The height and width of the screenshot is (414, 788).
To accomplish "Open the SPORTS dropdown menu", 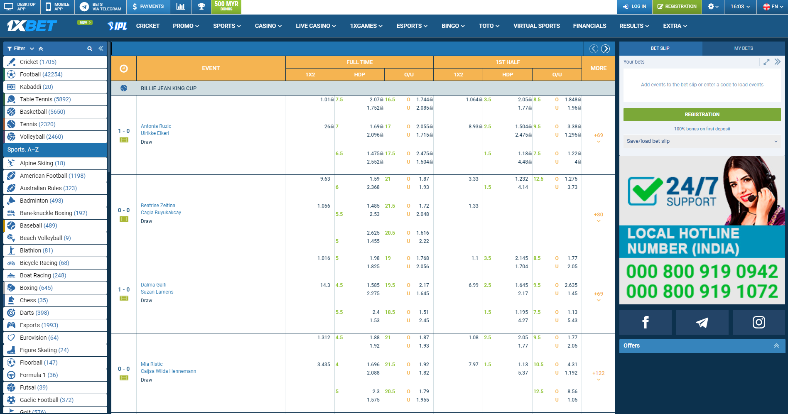I will [227, 26].
